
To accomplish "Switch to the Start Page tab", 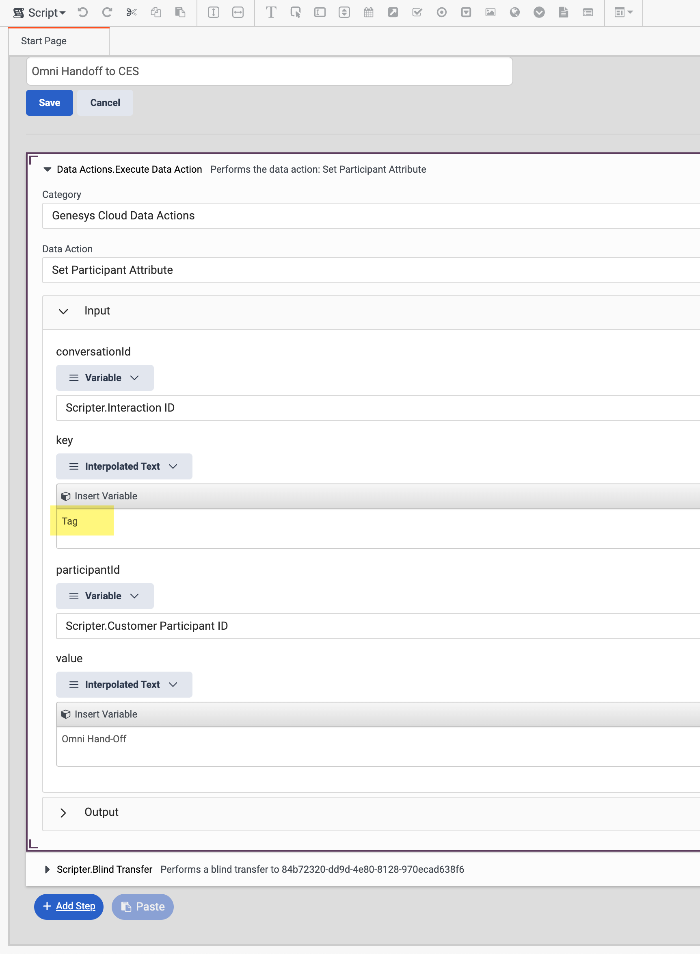I will tap(44, 41).
